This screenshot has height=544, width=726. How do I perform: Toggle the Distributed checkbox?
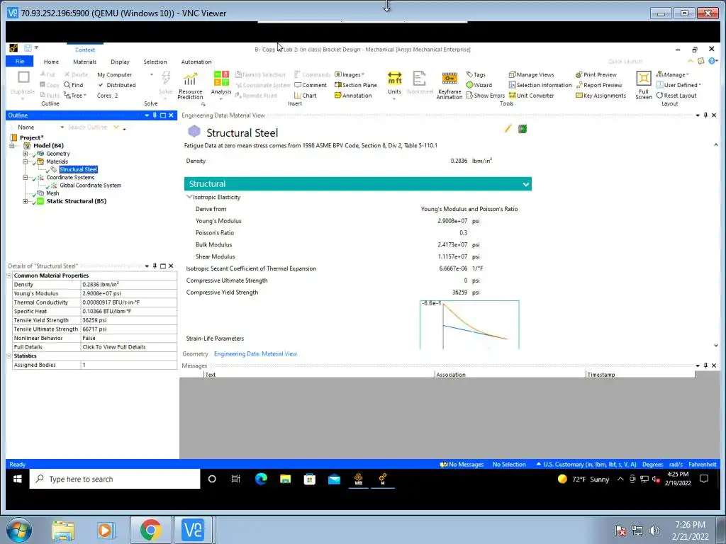(101, 85)
